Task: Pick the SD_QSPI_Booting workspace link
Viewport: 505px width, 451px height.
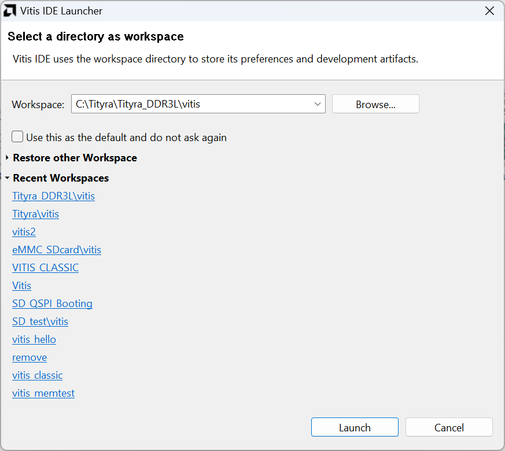Action: pyautogui.click(x=52, y=304)
